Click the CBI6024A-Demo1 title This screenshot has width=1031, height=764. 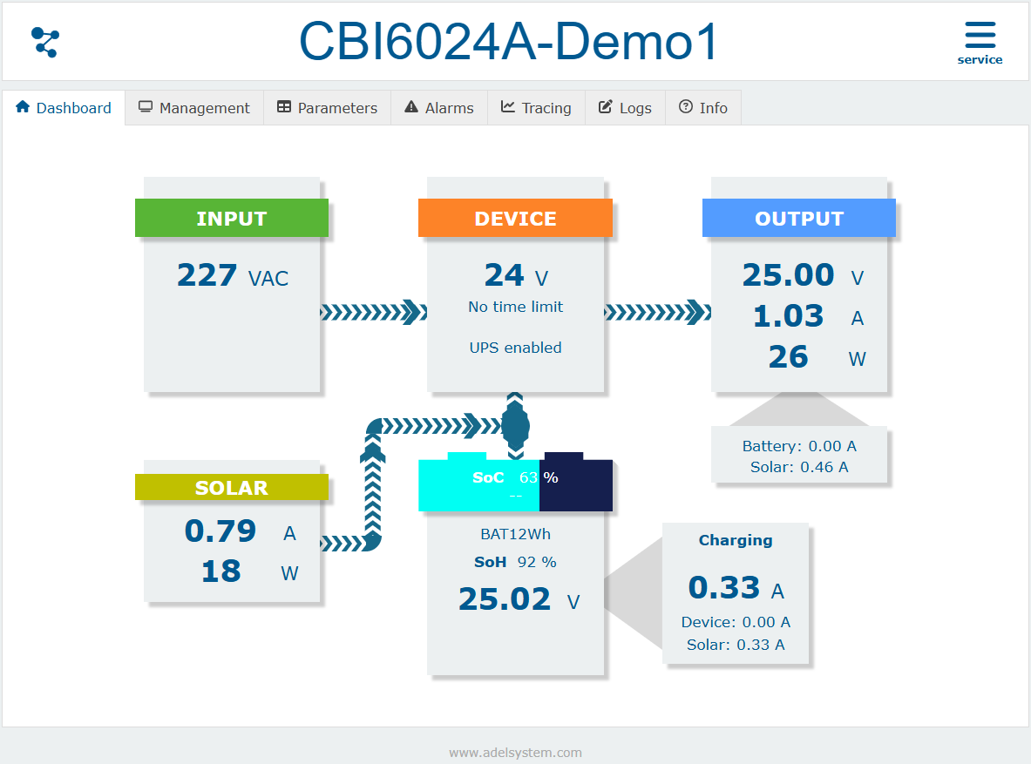tap(508, 41)
